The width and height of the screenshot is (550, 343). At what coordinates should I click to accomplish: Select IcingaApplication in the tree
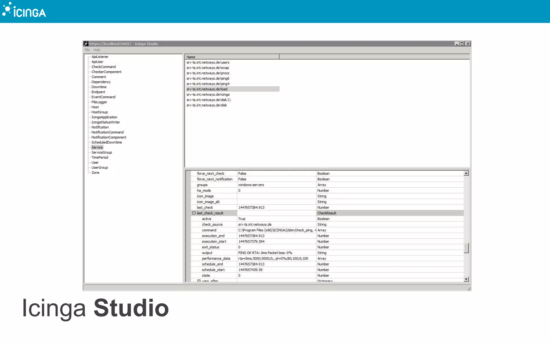(x=104, y=117)
